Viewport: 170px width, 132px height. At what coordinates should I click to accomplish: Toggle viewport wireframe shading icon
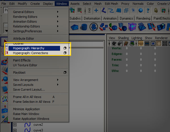point(165,44)
